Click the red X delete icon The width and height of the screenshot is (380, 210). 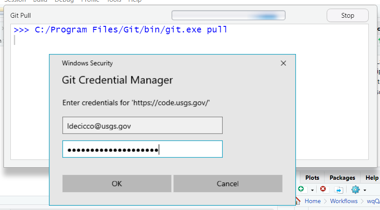pos(322,189)
